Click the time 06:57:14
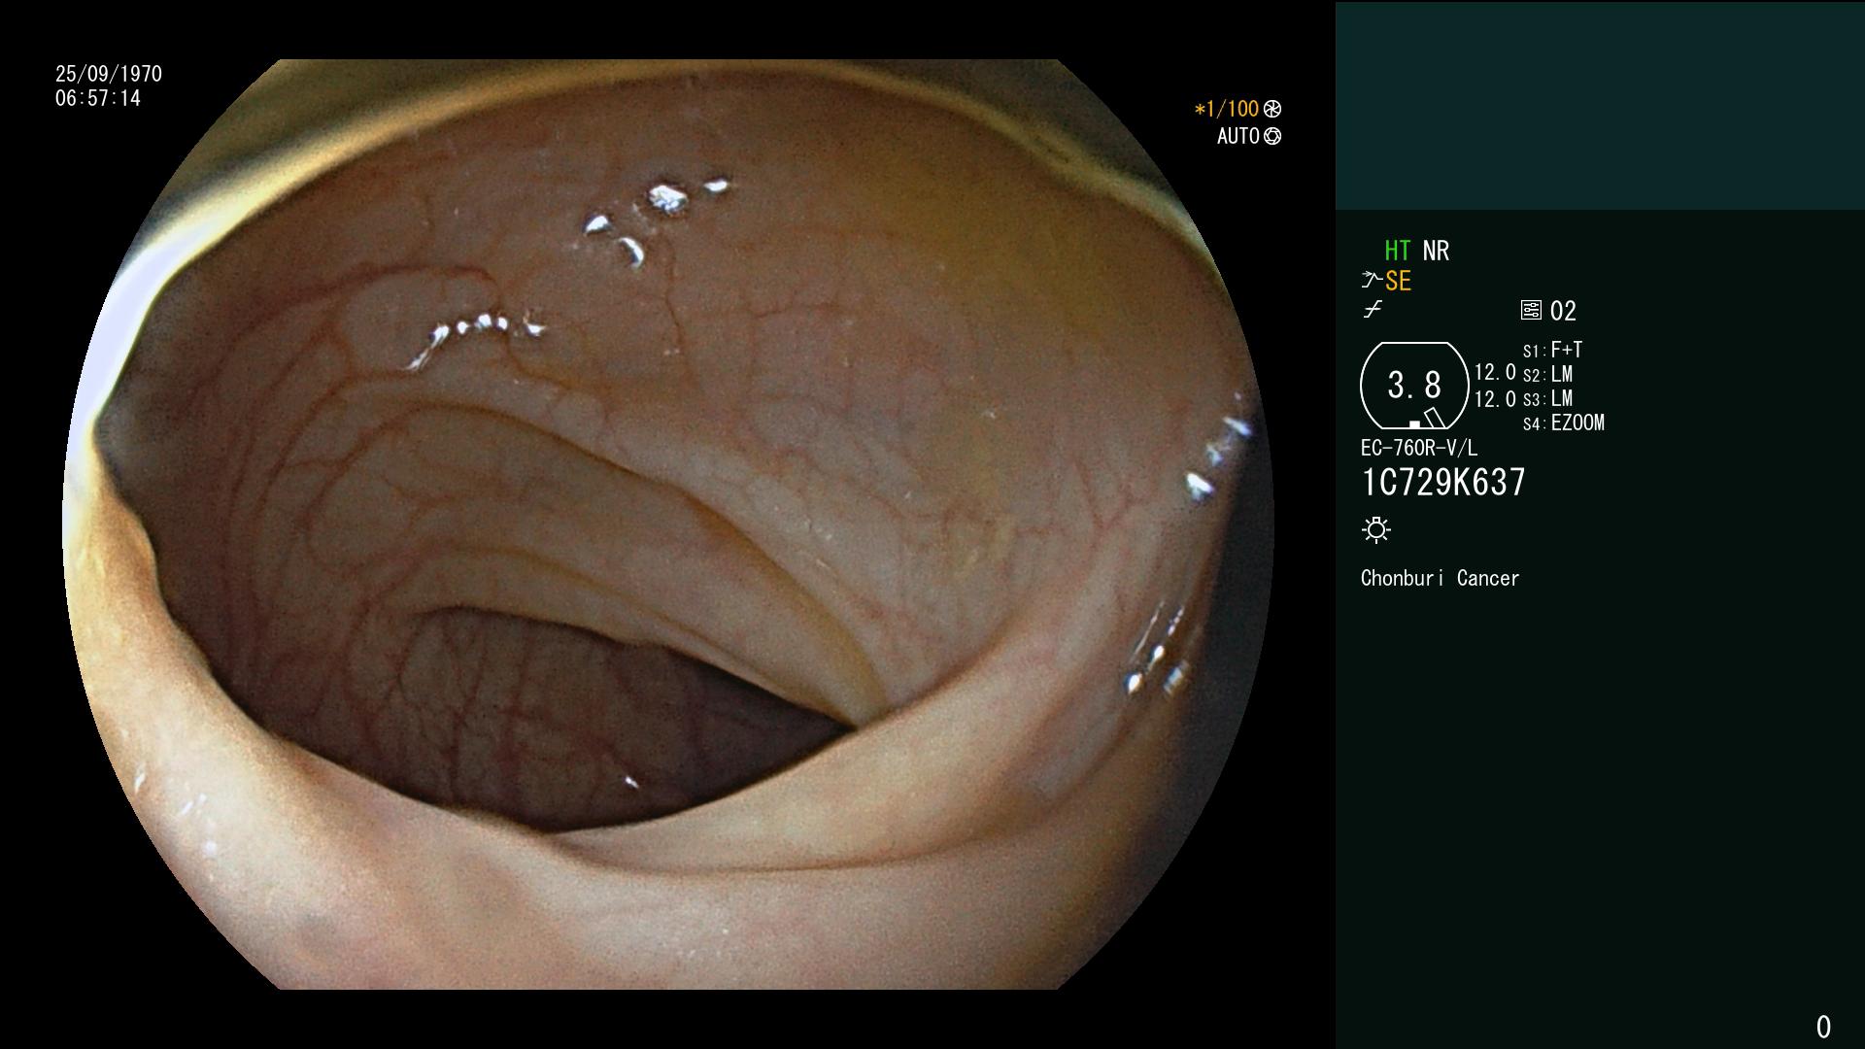This screenshot has width=1865, height=1049. [x=98, y=98]
